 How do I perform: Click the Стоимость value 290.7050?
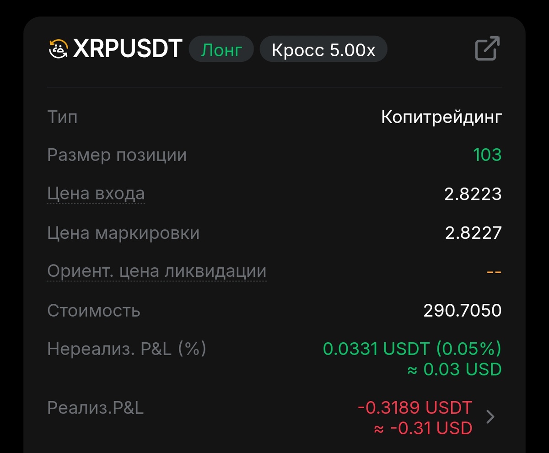point(463,310)
